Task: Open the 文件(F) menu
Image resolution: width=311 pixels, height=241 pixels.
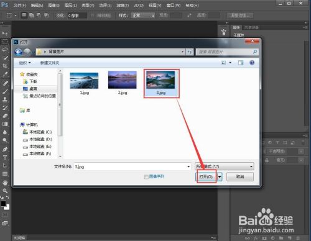Action: pos(20,5)
